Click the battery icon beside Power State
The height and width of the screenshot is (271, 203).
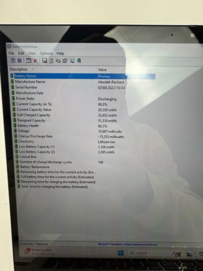(x=13, y=98)
